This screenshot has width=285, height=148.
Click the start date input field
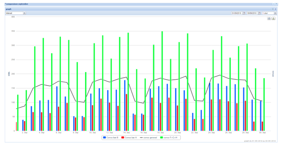[237, 13]
